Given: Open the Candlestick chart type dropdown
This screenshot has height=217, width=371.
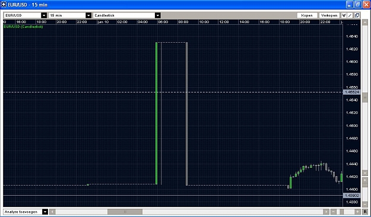Looking at the screenshot, I should [x=127, y=15].
